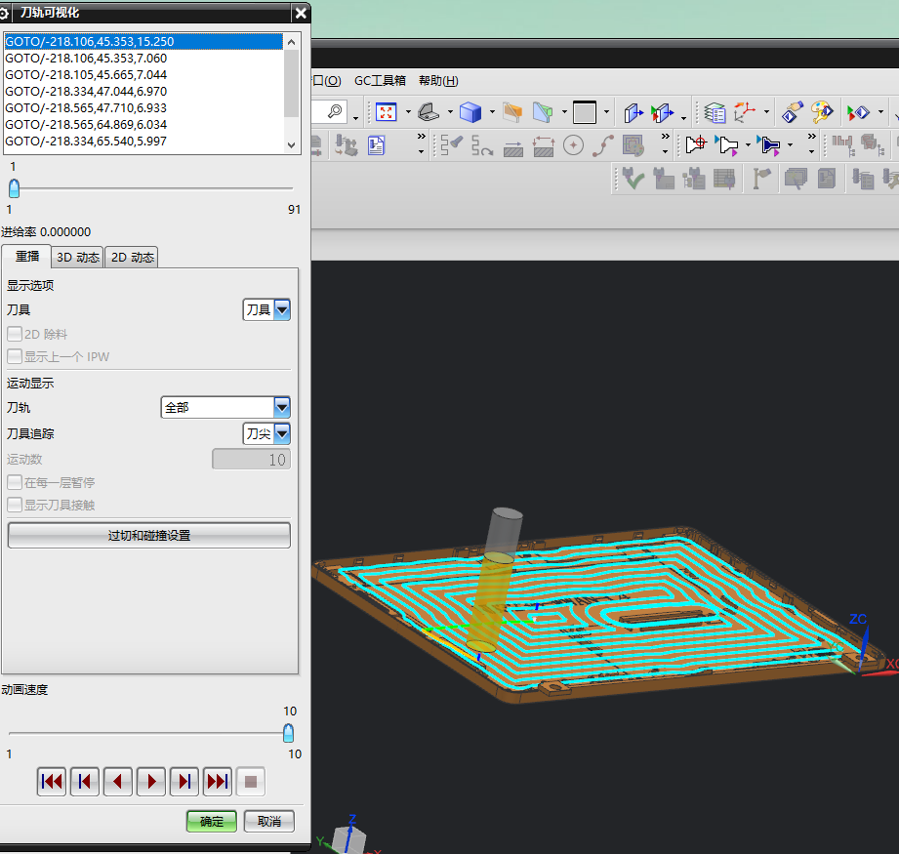Click the green 确定 button
Screen dimensions: 899x854
(x=212, y=822)
